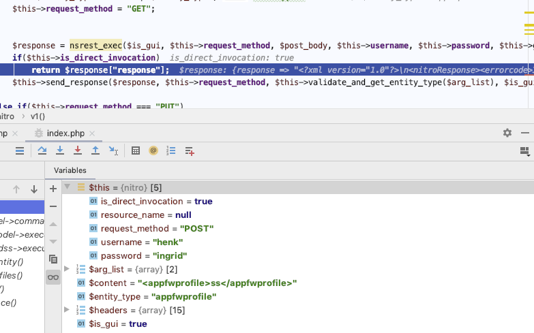Viewport: 534px width, 333px height.
Task: Open debug panel settings gear
Action: point(507,133)
